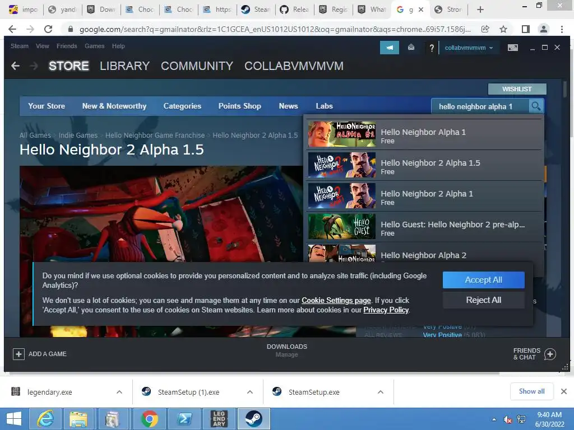Open Your Store dropdown menu
This screenshot has width=574, height=430.
(47, 106)
